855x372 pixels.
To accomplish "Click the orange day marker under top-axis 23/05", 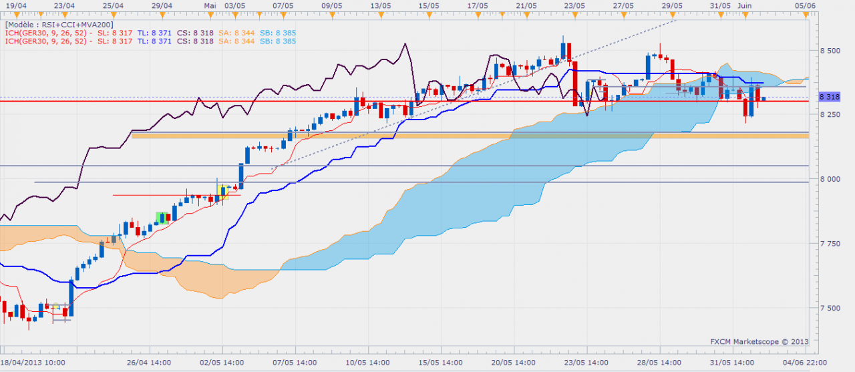I will [574, 14].
